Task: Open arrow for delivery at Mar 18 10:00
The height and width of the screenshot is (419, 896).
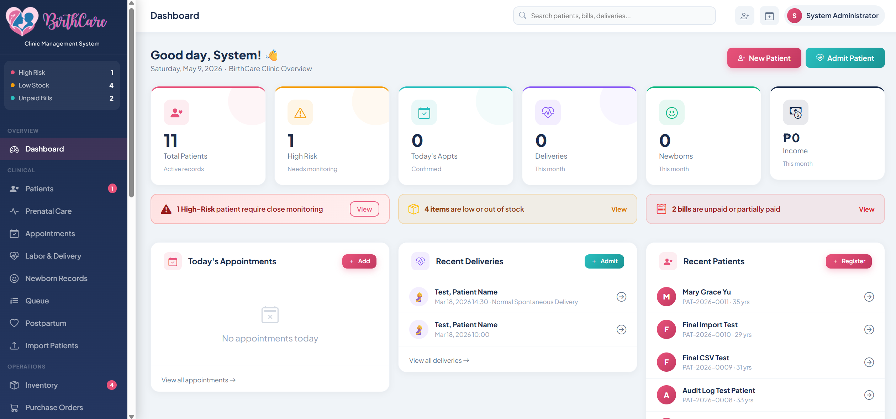Action: tap(621, 329)
